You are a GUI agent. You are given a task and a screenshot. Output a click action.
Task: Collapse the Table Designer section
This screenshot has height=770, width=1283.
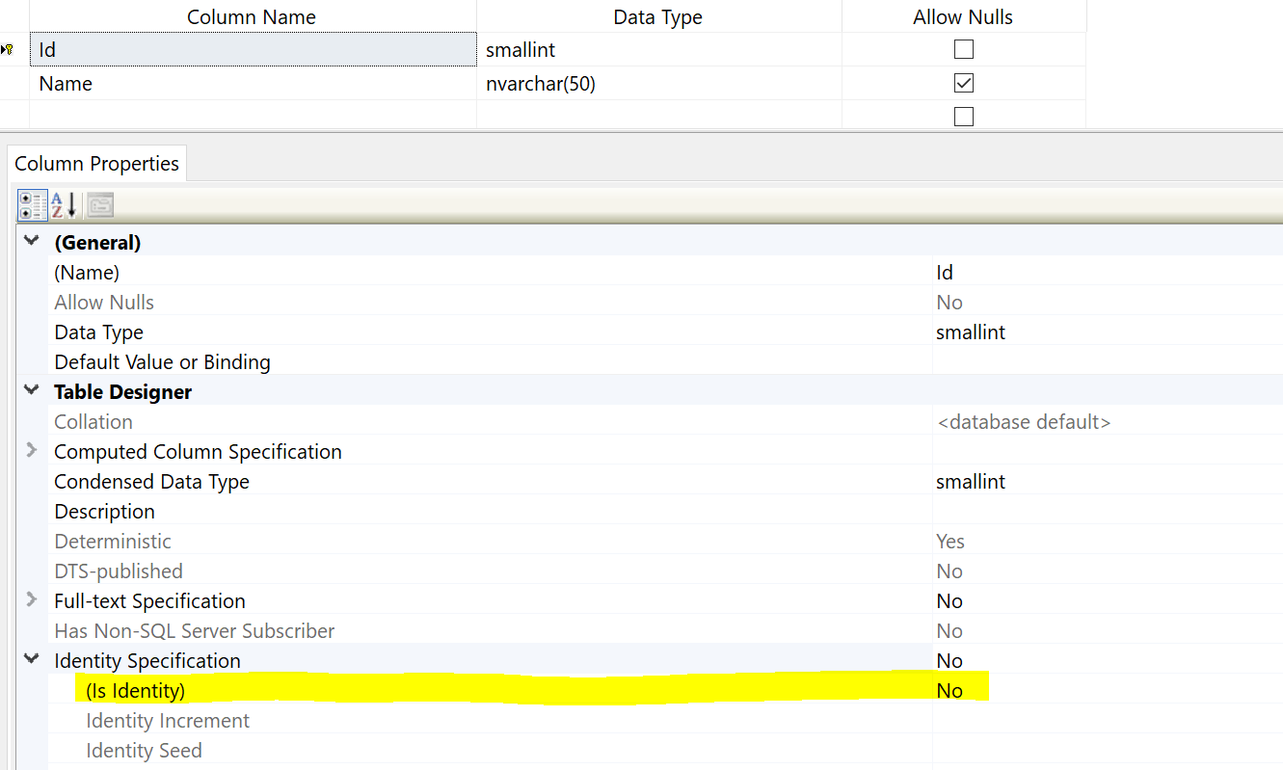point(32,391)
